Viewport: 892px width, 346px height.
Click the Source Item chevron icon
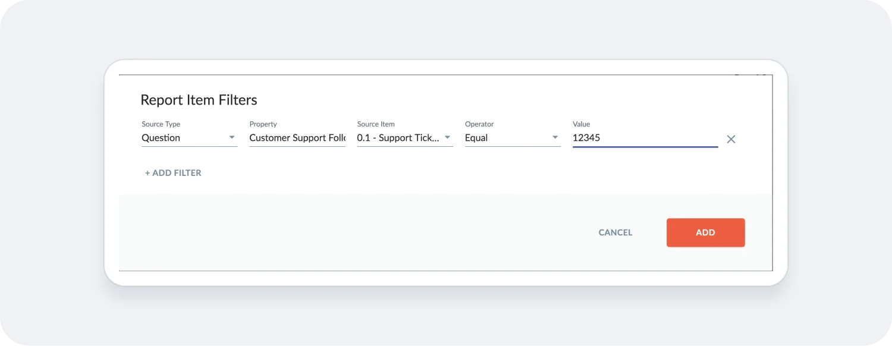tap(447, 137)
